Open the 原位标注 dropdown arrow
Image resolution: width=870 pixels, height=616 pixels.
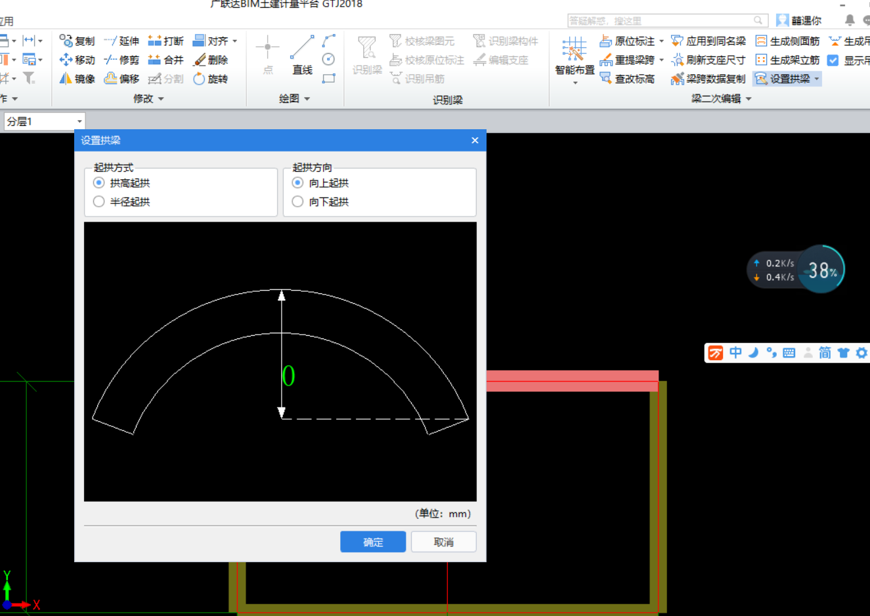click(x=661, y=41)
